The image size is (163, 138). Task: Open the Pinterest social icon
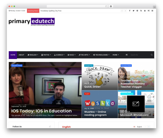click(x=137, y=11)
